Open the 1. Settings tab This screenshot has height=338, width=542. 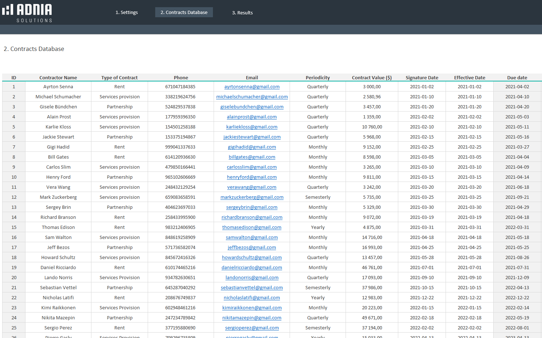pyautogui.click(x=127, y=13)
